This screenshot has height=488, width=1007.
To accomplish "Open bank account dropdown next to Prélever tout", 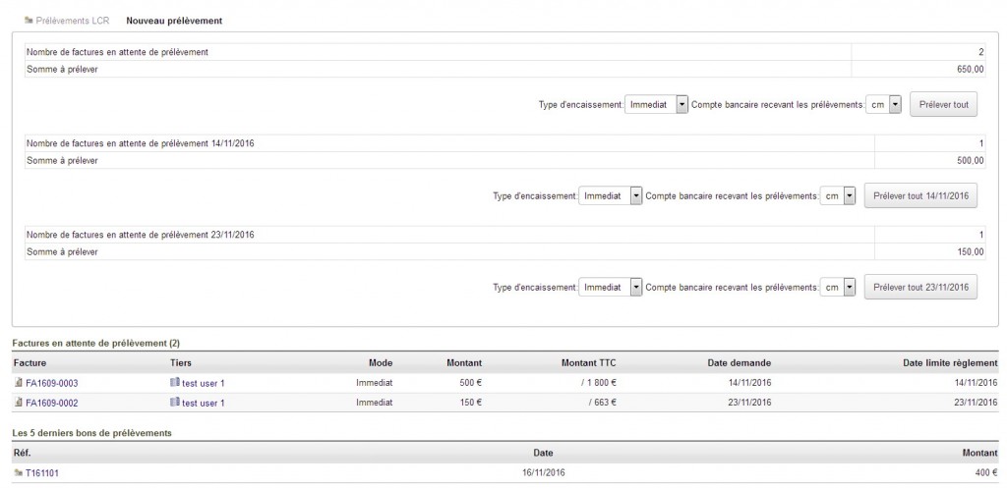I will 884,104.
